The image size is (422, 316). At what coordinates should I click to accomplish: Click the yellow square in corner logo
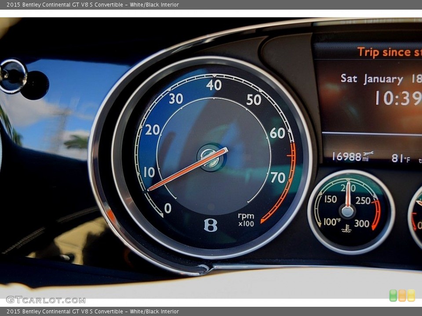point(411,295)
